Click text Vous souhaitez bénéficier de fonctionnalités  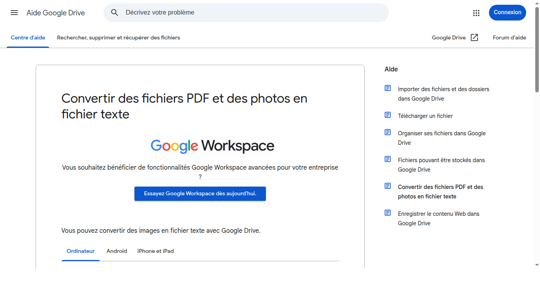pyautogui.click(x=200, y=172)
